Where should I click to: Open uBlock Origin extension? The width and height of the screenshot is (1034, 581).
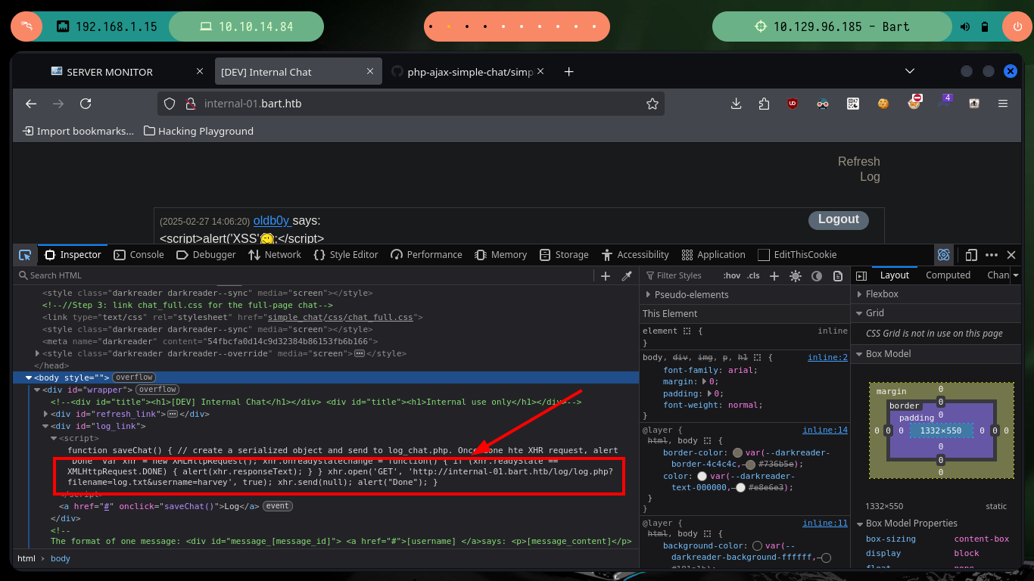793,104
